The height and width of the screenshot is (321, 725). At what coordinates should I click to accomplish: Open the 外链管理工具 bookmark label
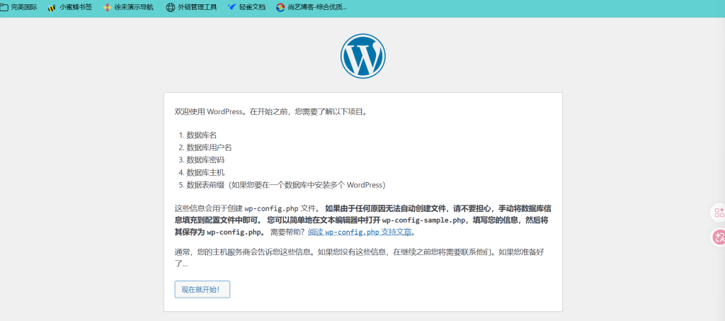click(x=198, y=7)
